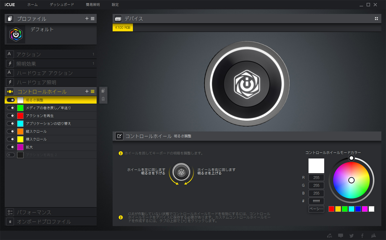Open the ベーシック color mode dropdown
The height and width of the screenshot is (240, 386).
point(316,209)
